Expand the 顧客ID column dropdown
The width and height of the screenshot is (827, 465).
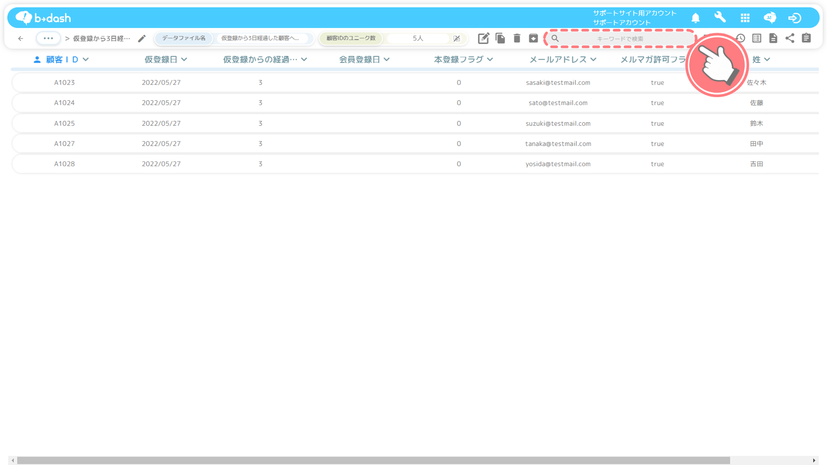pos(86,59)
